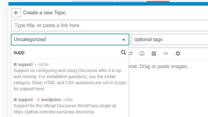Screen dimensions: 208x117
Task: Click the caret arrow in category selector
Action: (x=124, y=40)
